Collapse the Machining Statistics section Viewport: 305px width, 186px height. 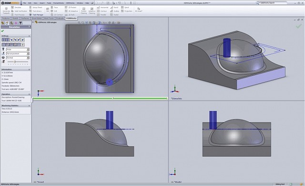(x=29, y=106)
